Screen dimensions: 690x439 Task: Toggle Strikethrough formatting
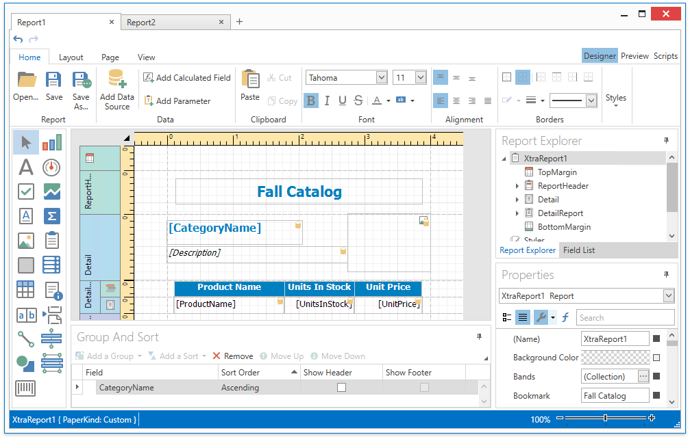(x=358, y=101)
